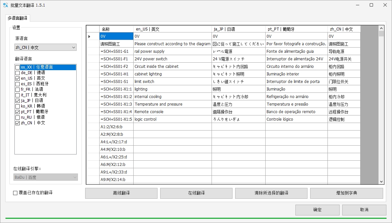Click the current row indicator arrow
This screenshot has width=392, height=223.
click(x=89, y=36)
